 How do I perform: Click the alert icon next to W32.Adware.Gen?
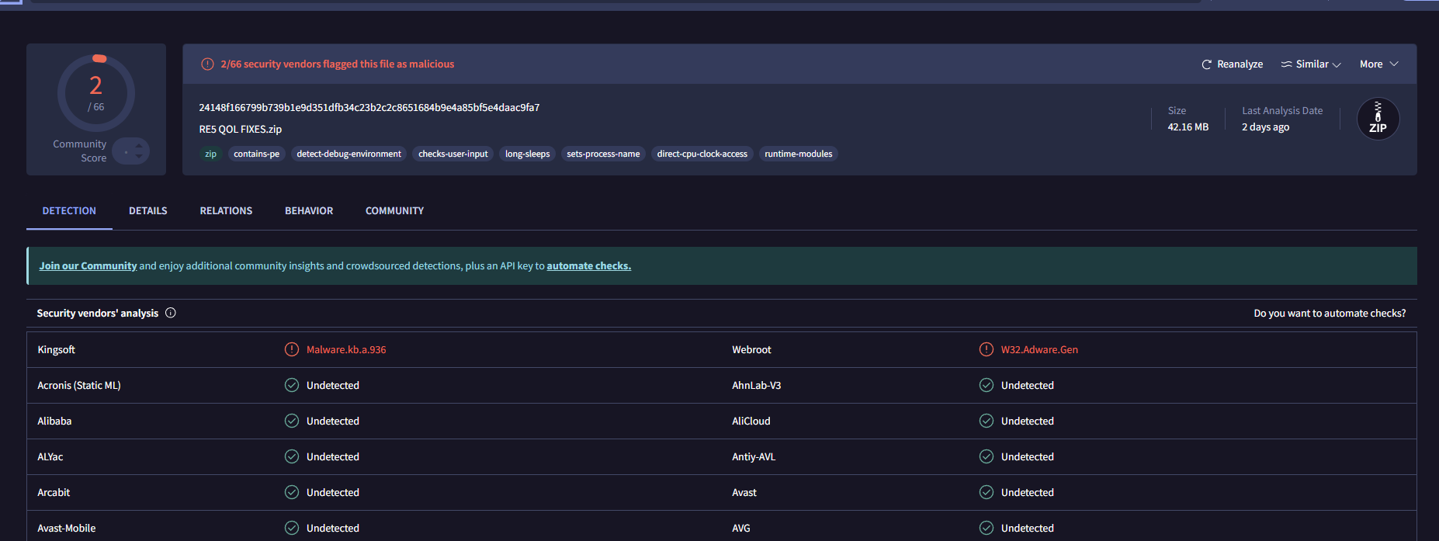tap(986, 349)
